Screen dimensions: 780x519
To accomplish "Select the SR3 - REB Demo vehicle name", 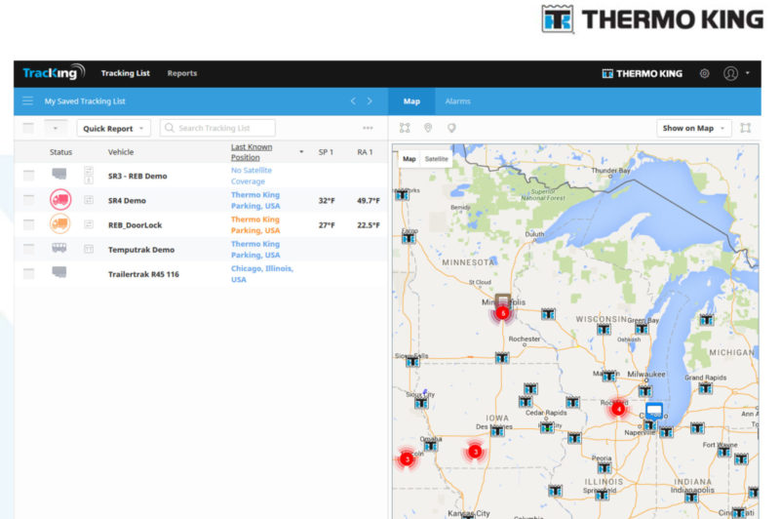I will [x=137, y=177].
